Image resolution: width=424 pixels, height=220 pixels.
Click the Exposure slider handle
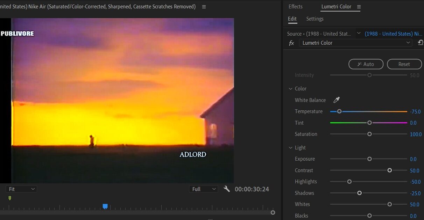369,159
